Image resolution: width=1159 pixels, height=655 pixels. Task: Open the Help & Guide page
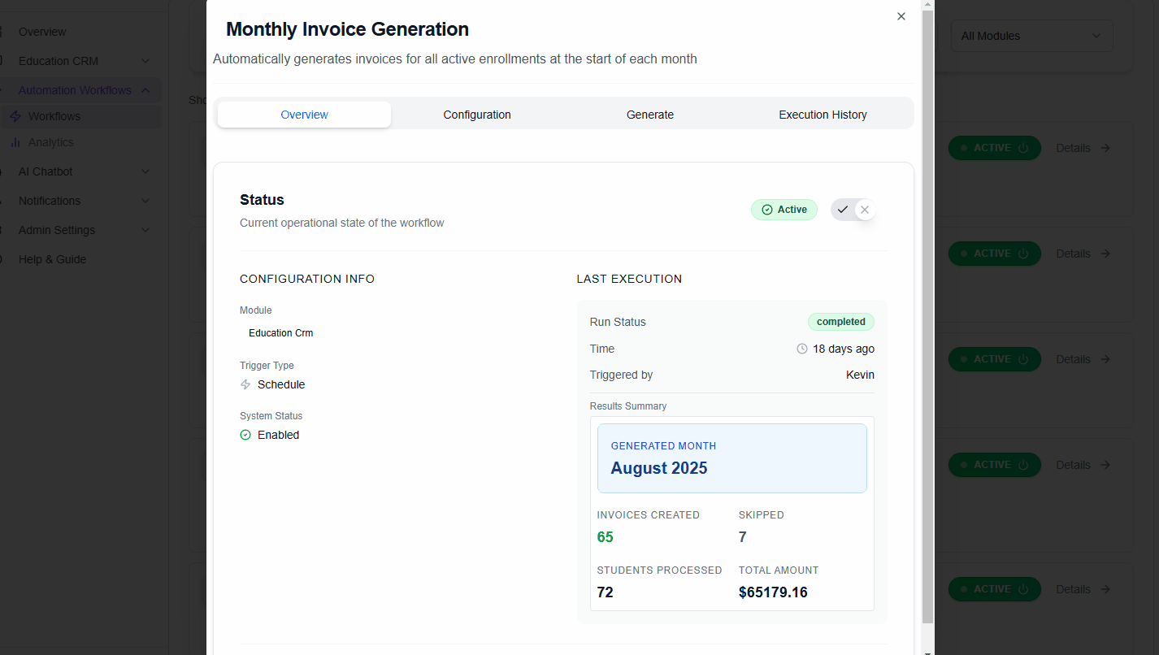point(52,258)
